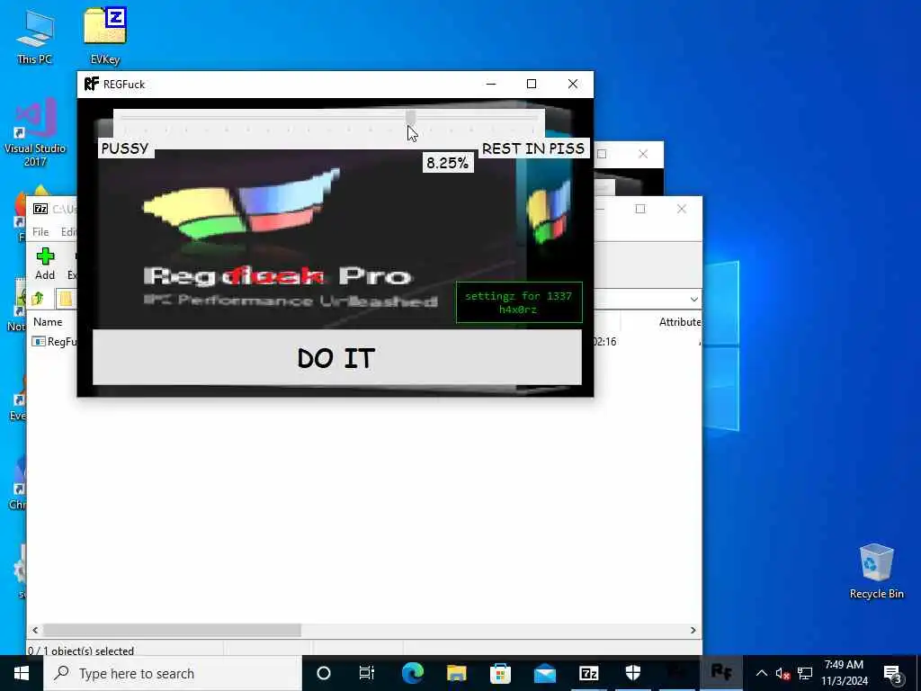Open the 'settingz for 1337 h4x0rz' button

pos(519,302)
